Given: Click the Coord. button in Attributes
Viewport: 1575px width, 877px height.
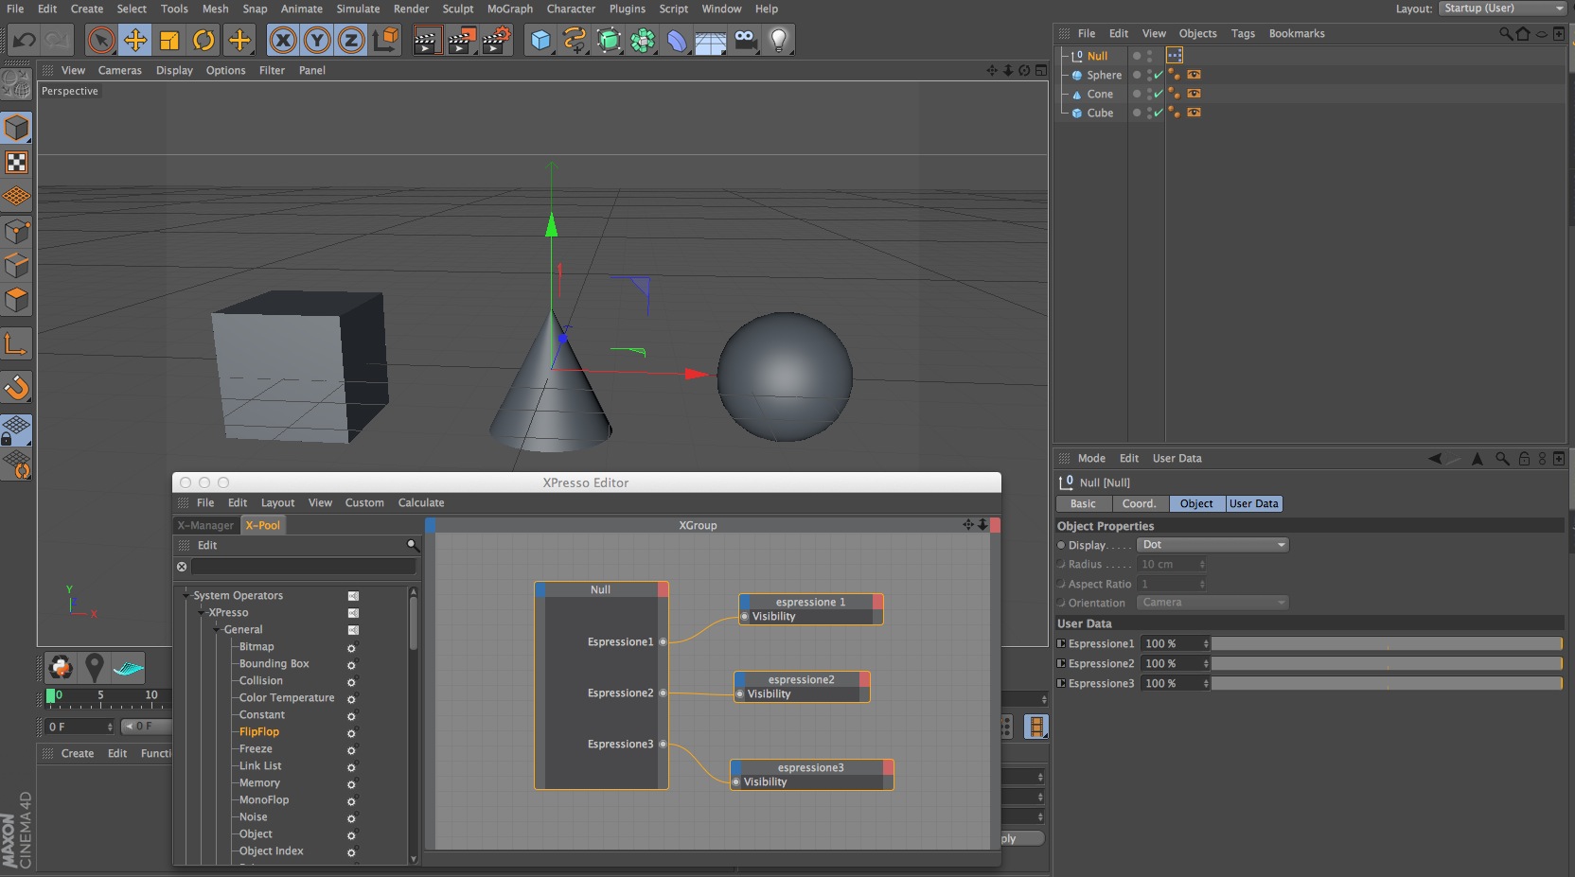Looking at the screenshot, I should pos(1140,503).
